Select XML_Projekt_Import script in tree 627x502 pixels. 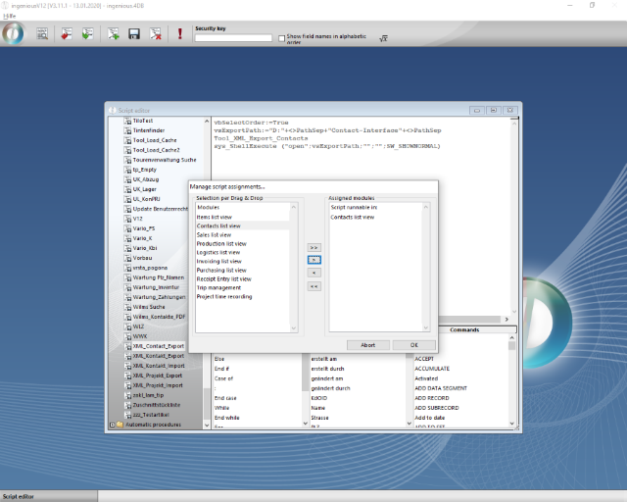(x=158, y=385)
